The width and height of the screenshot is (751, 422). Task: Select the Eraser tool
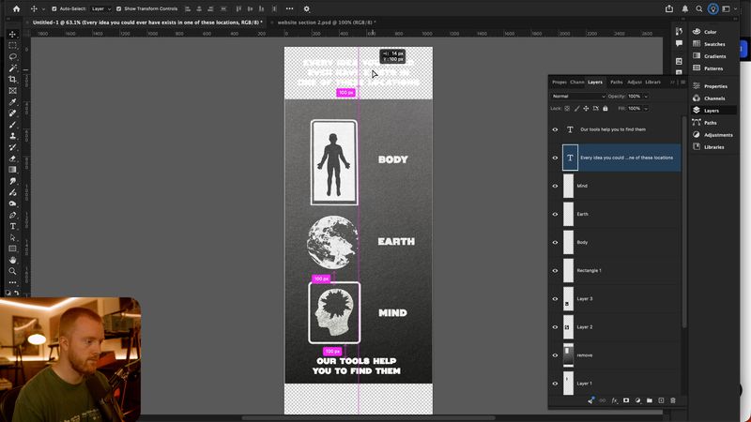[13, 158]
